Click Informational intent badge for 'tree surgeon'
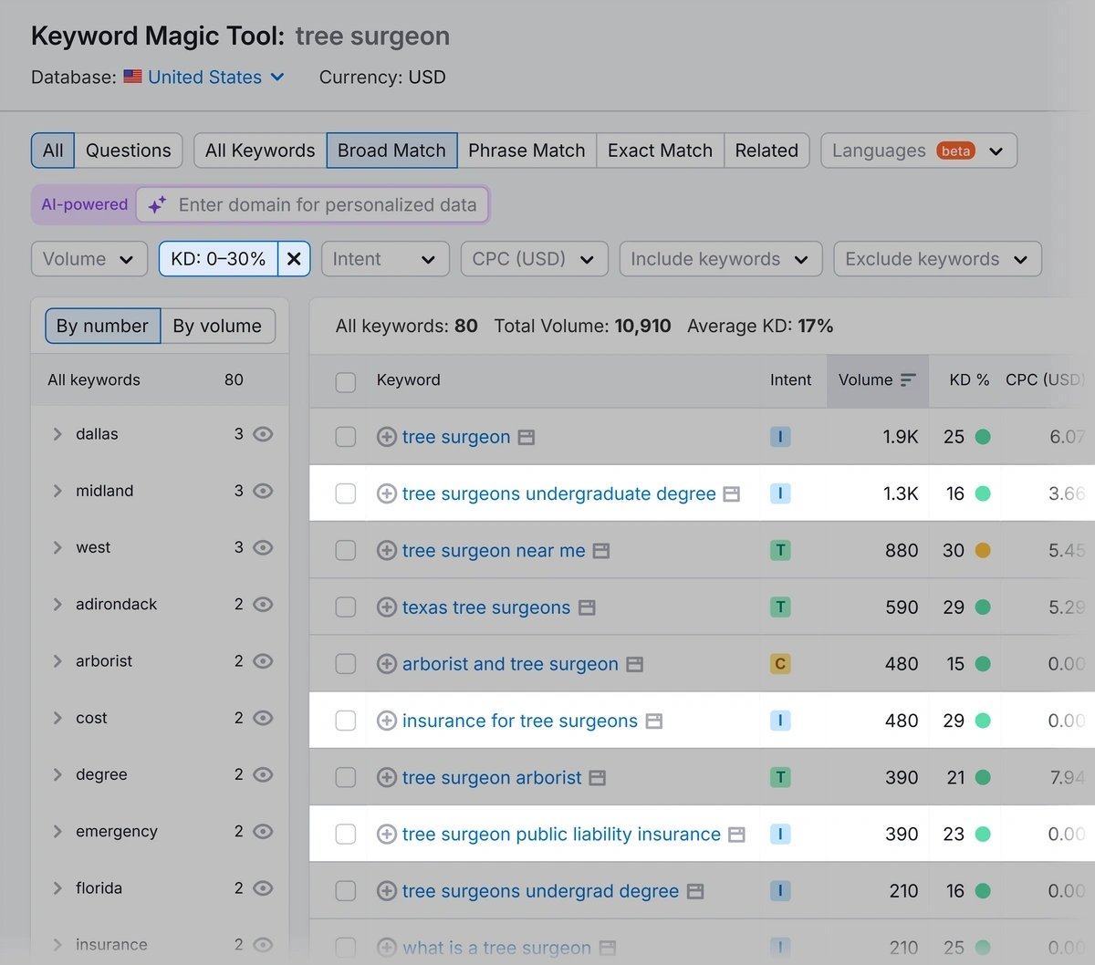 (780, 437)
